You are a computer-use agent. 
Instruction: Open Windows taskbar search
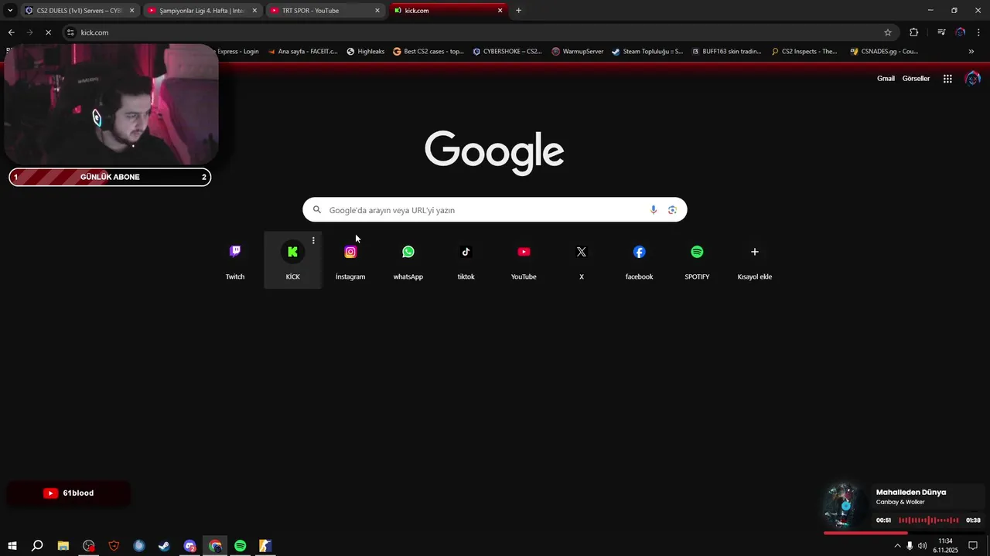pos(37,546)
